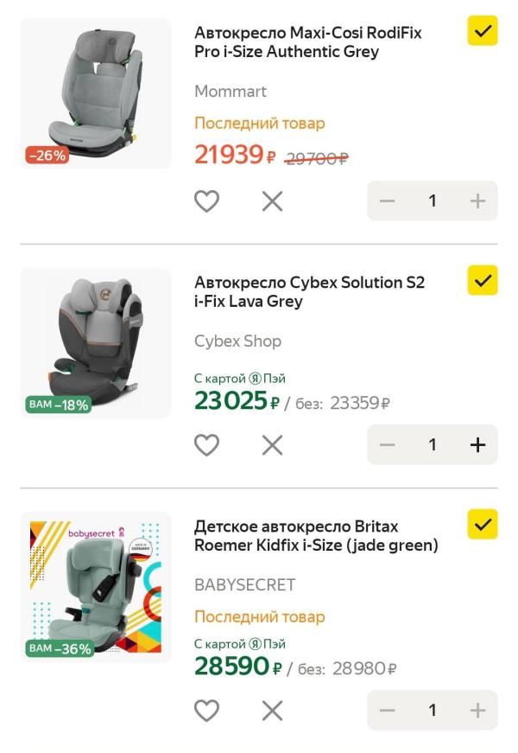View Cybex Solution S2 product image
518x753 pixels.
pyautogui.click(x=96, y=343)
